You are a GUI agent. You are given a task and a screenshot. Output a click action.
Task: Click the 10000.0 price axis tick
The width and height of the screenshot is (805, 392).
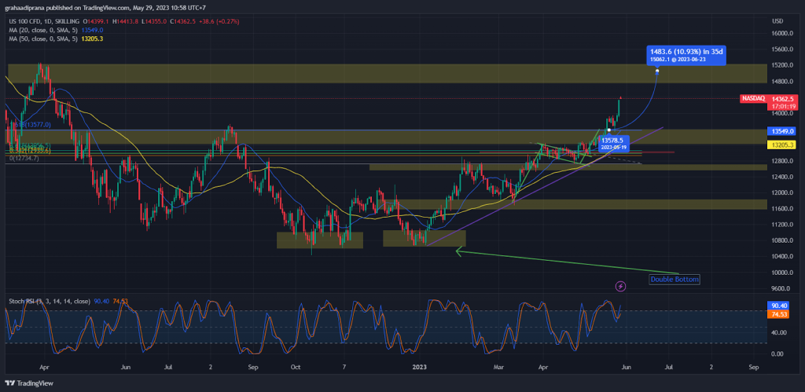tap(782, 273)
